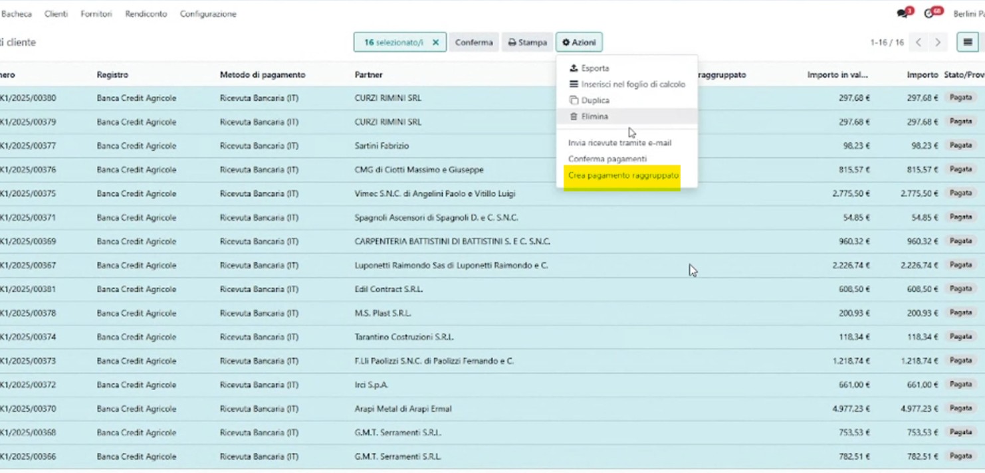Open the activities clock icon
The width and height of the screenshot is (985, 473).
point(929,14)
